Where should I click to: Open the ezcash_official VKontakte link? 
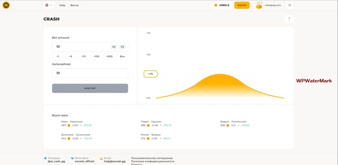pos(84,161)
